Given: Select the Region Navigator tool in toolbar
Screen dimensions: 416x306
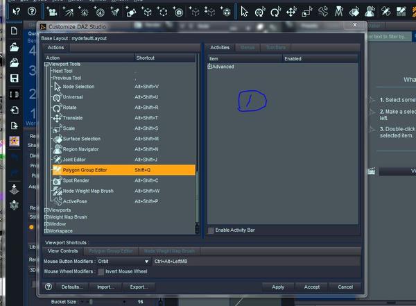Looking at the screenshot, I should tap(370, 12).
